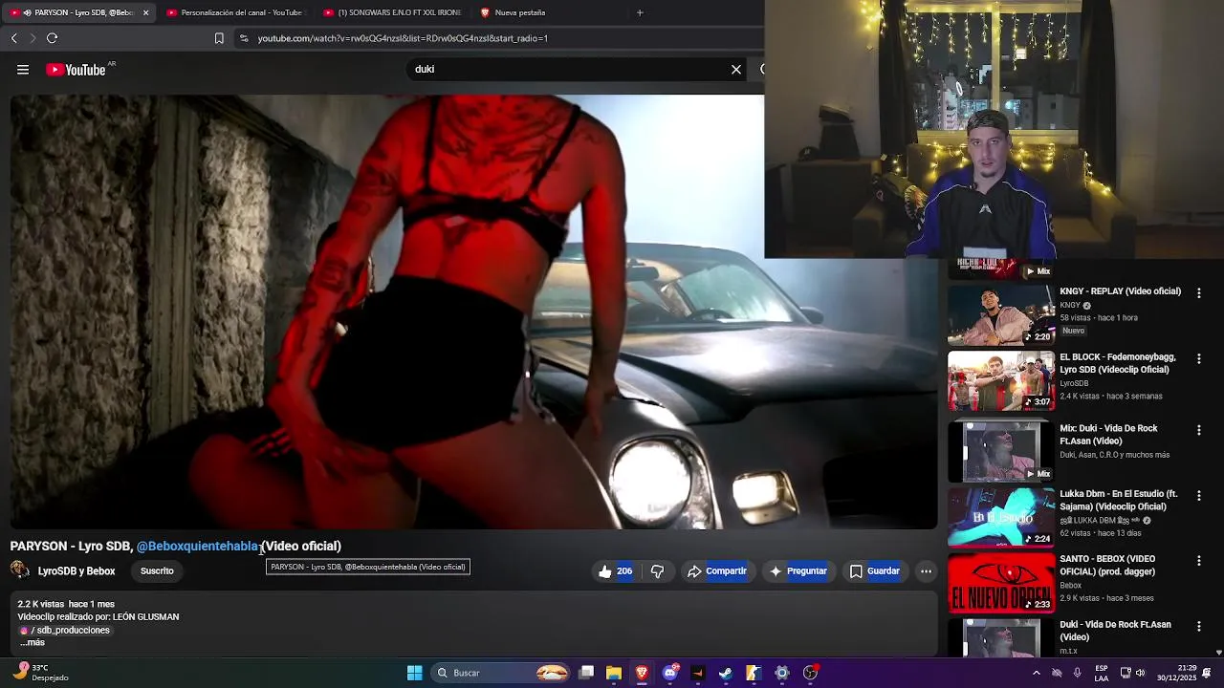1224x688 pixels.
Task: Open the YouTube hamburger menu
Action: pyautogui.click(x=23, y=70)
